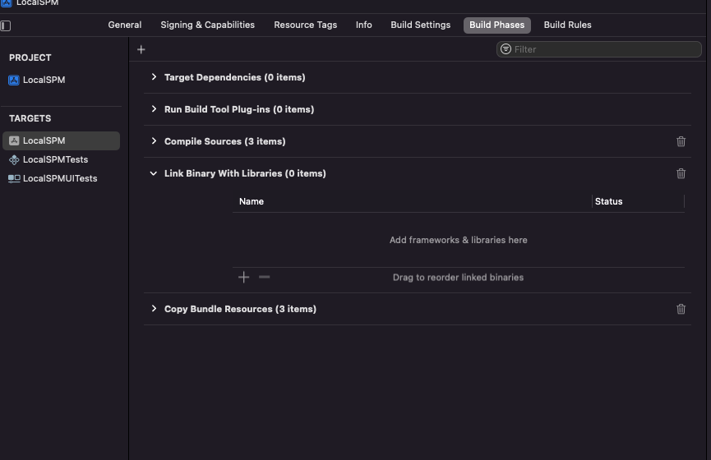Delete the Compile Sources phase

[x=681, y=141]
